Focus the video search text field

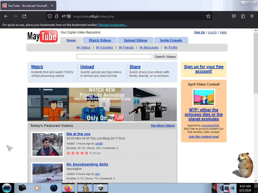pyautogui.click(x=114, y=57)
